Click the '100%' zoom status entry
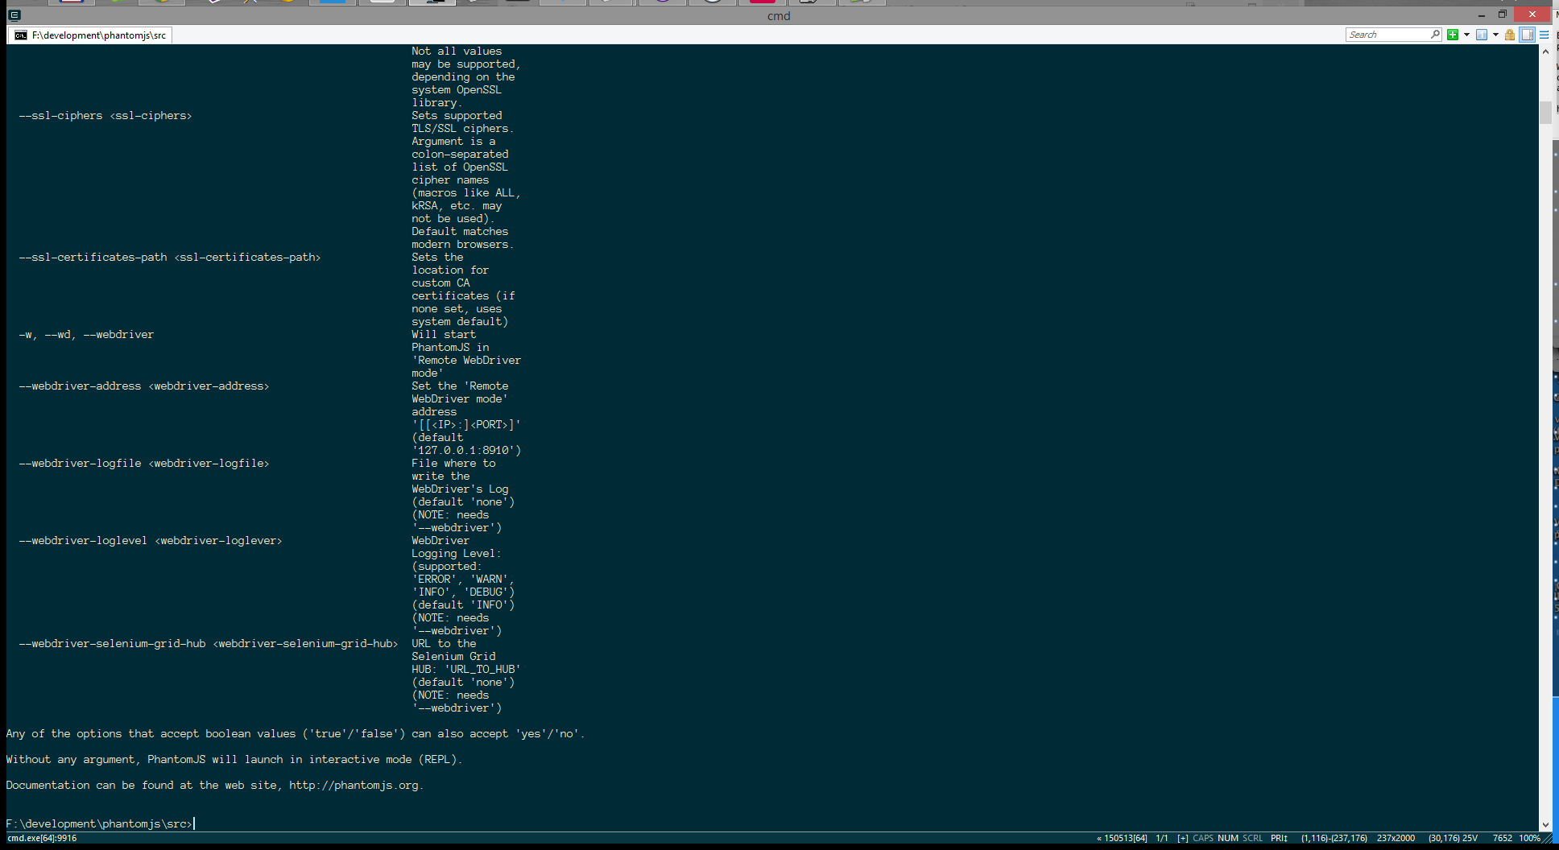 1529,838
